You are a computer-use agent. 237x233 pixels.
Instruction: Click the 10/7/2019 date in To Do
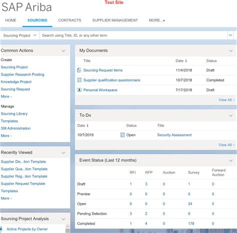(85, 135)
